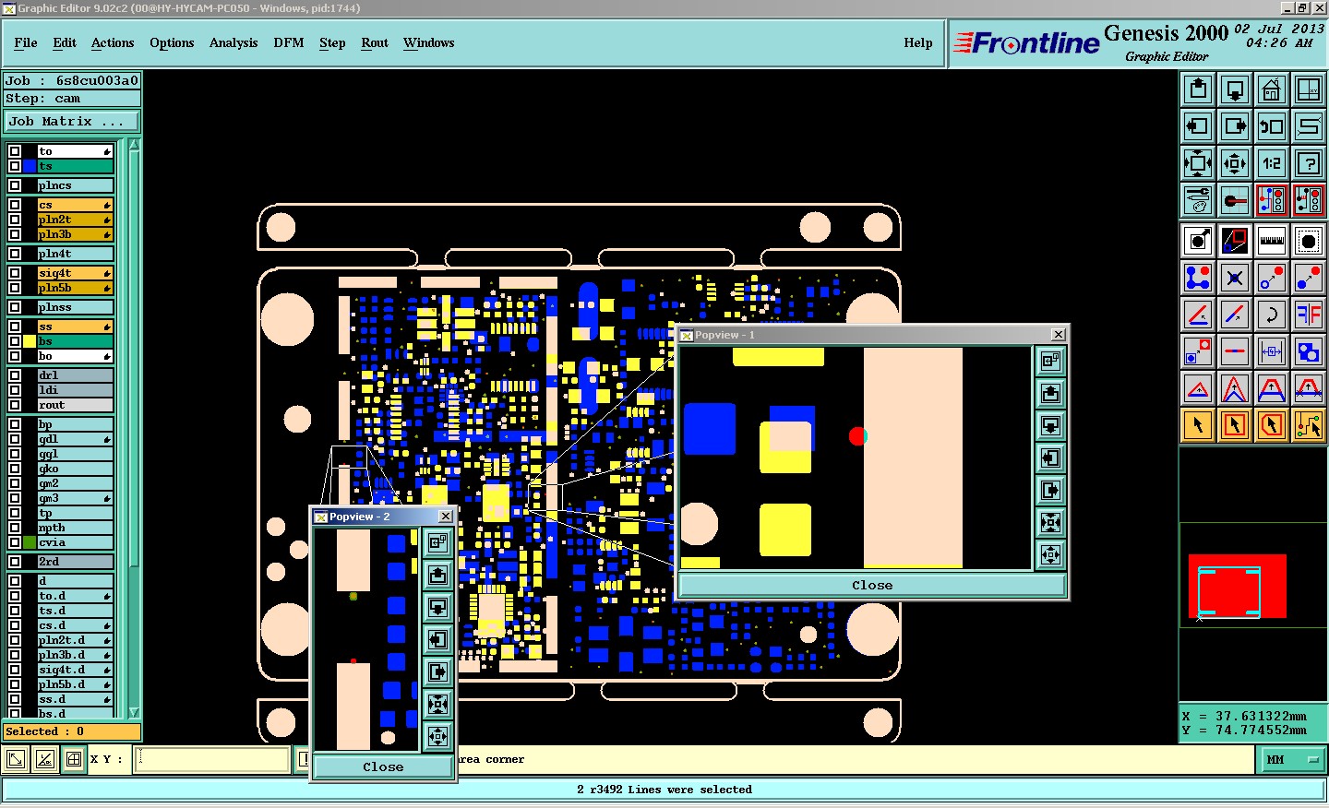Open the Rout menu
Screen dimensions: 1329x808
(x=375, y=43)
